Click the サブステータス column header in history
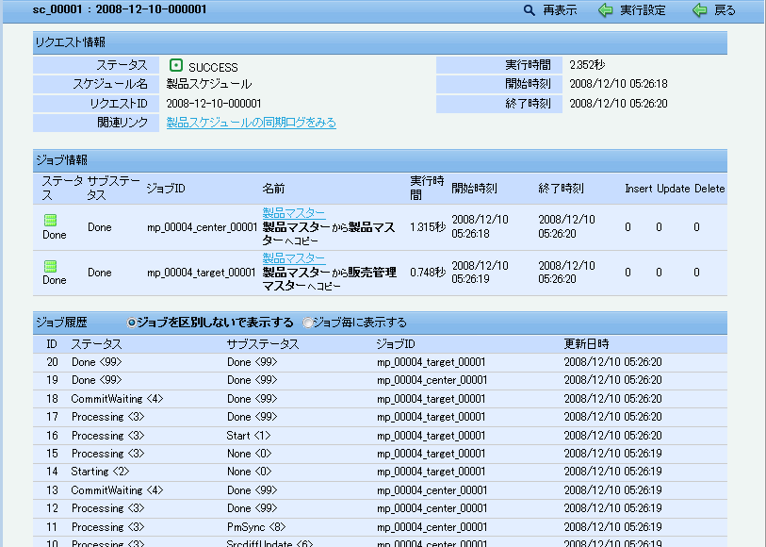766x547 pixels. (263, 344)
